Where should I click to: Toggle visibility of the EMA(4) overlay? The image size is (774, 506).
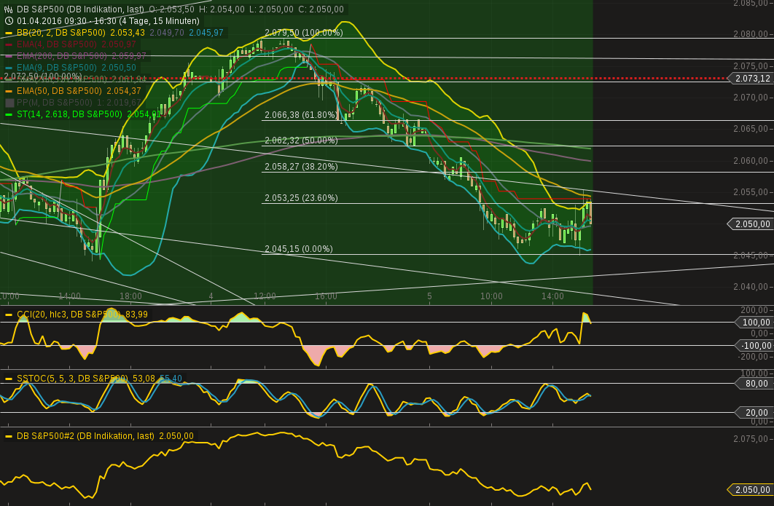pyautogui.click(x=8, y=44)
